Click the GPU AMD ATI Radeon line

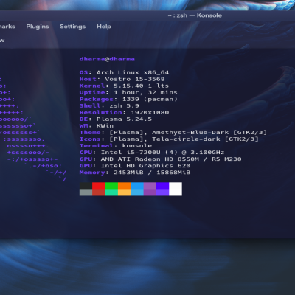click(160, 159)
